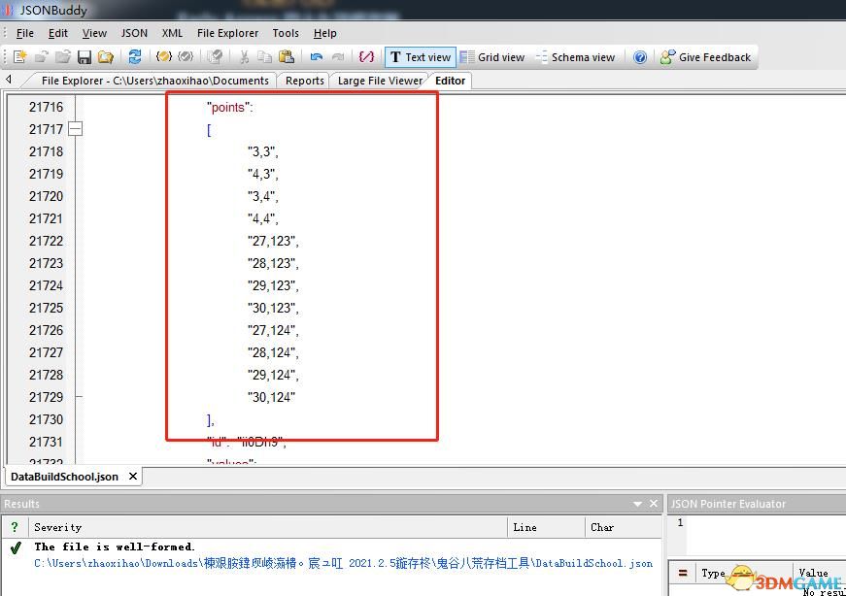The width and height of the screenshot is (846, 596).
Task: Click the closing bracket on line 21730
Action: (x=211, y=419)
